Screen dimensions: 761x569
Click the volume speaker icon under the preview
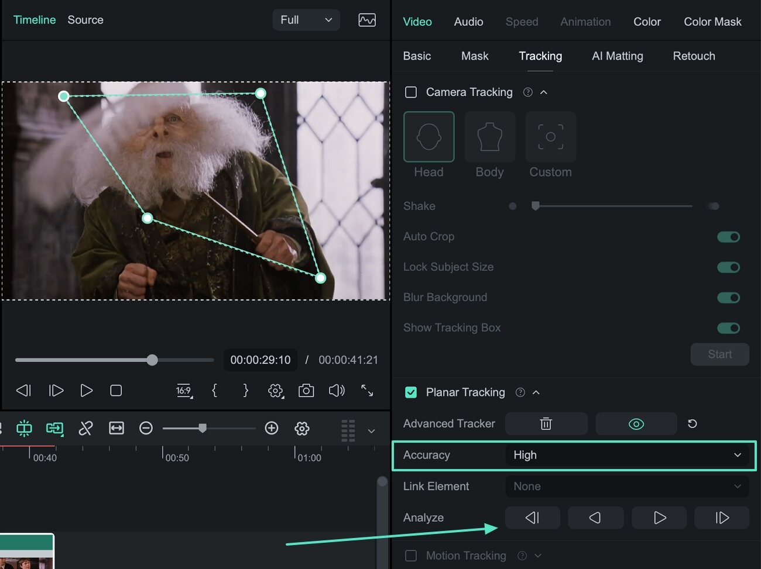[337, 391]
